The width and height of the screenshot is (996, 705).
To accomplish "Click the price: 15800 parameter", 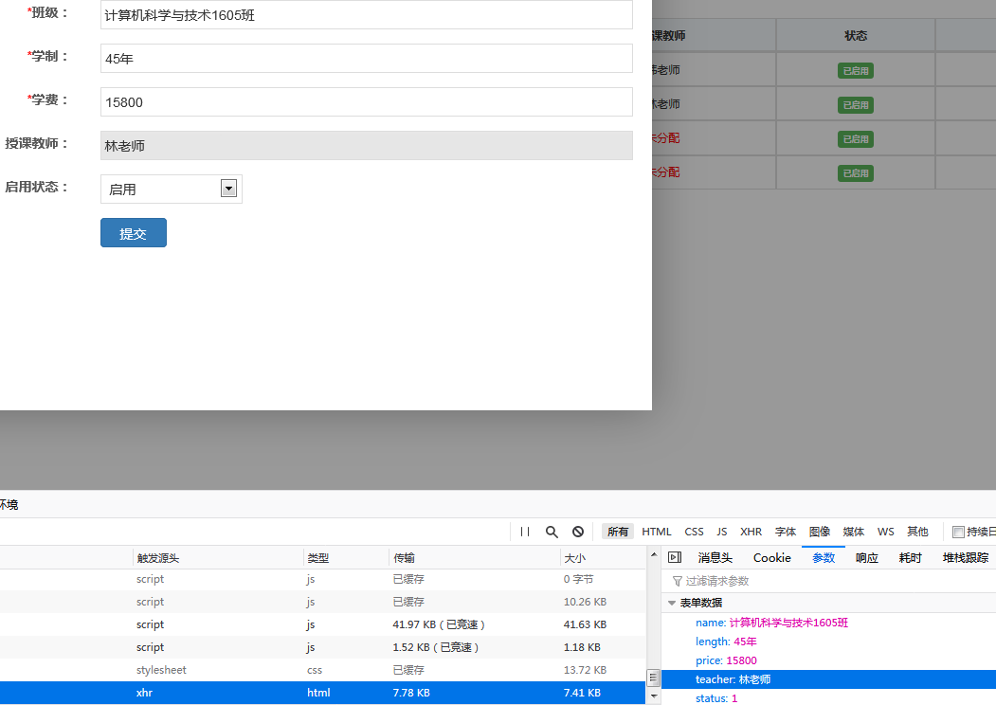I will tap(726, 660).
